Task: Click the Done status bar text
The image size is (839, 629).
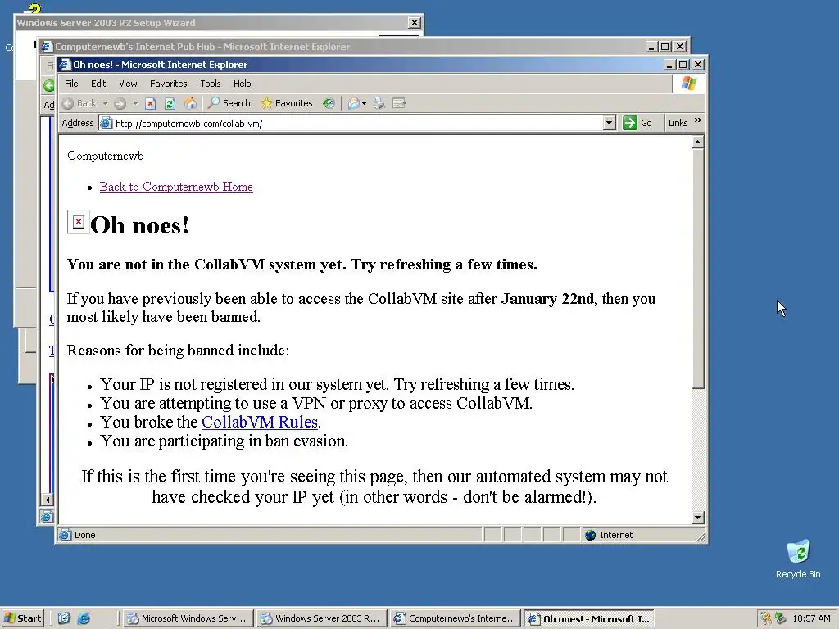Action: 84,535
